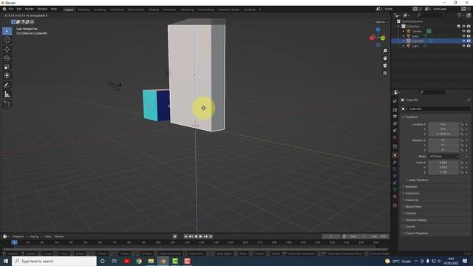Click the viewport zoom magnifier icon
473x266 pixels.
point(385,51)
